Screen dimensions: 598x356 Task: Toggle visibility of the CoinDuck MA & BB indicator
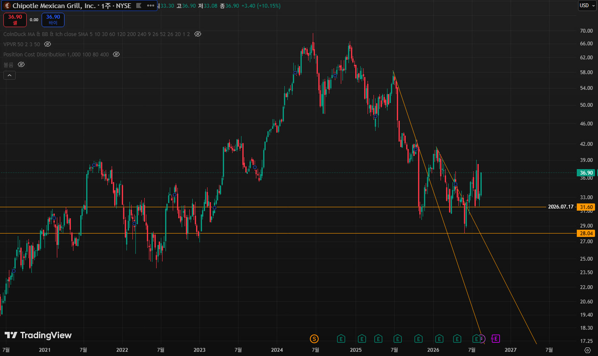[x=197, y=34]
